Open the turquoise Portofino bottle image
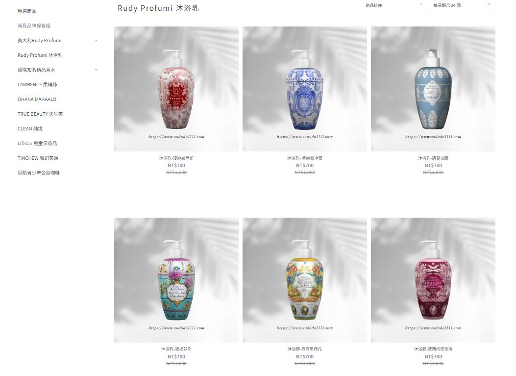 coord(176,280)
